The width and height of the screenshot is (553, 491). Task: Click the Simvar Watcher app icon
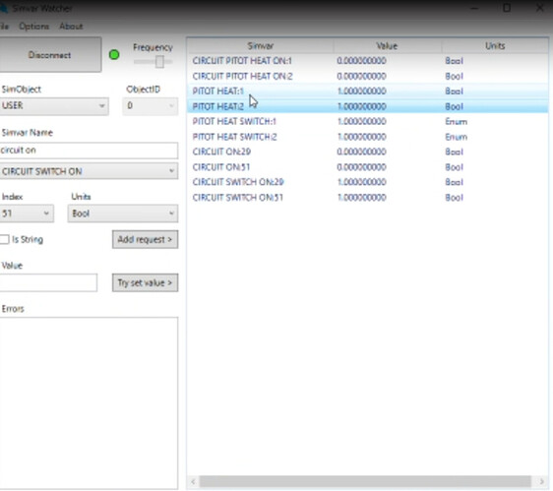(4, 8)
